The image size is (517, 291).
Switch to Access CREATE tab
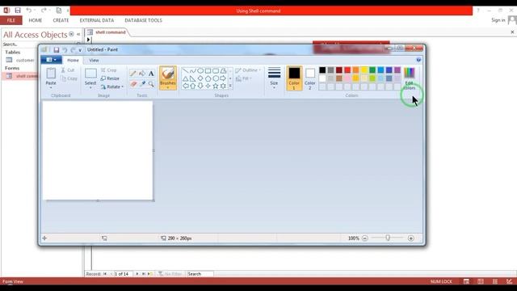pyautogui.click(x=61, y=20)
